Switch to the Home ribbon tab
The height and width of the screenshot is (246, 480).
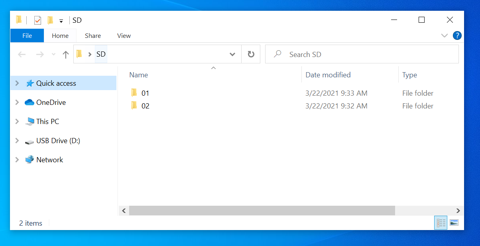coord(60,35)
